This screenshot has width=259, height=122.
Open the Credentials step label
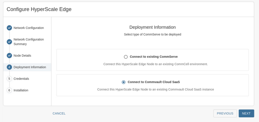click(21, 79)
